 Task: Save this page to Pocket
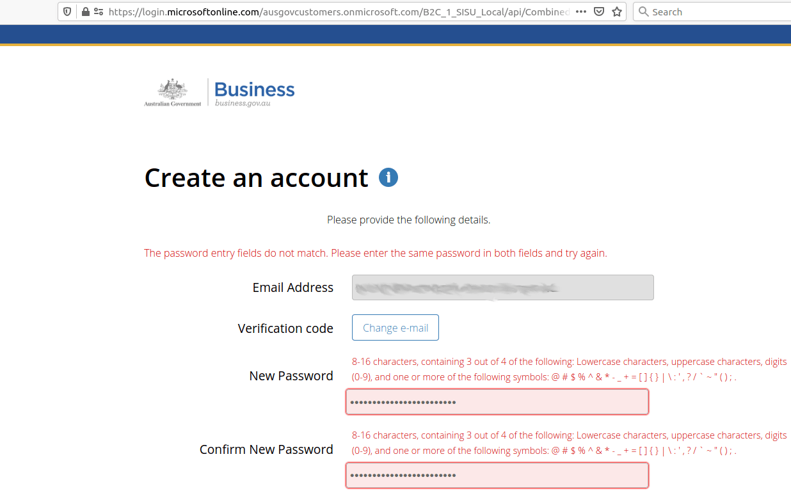pos(599,11)
